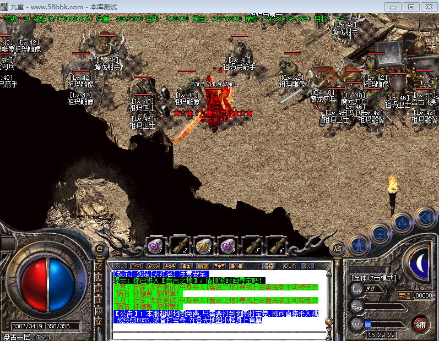Attack the [Lv:48] 魔龙射手 below the top status bar
The width and height of the screenshot is (439, 341).
point(345,28)
